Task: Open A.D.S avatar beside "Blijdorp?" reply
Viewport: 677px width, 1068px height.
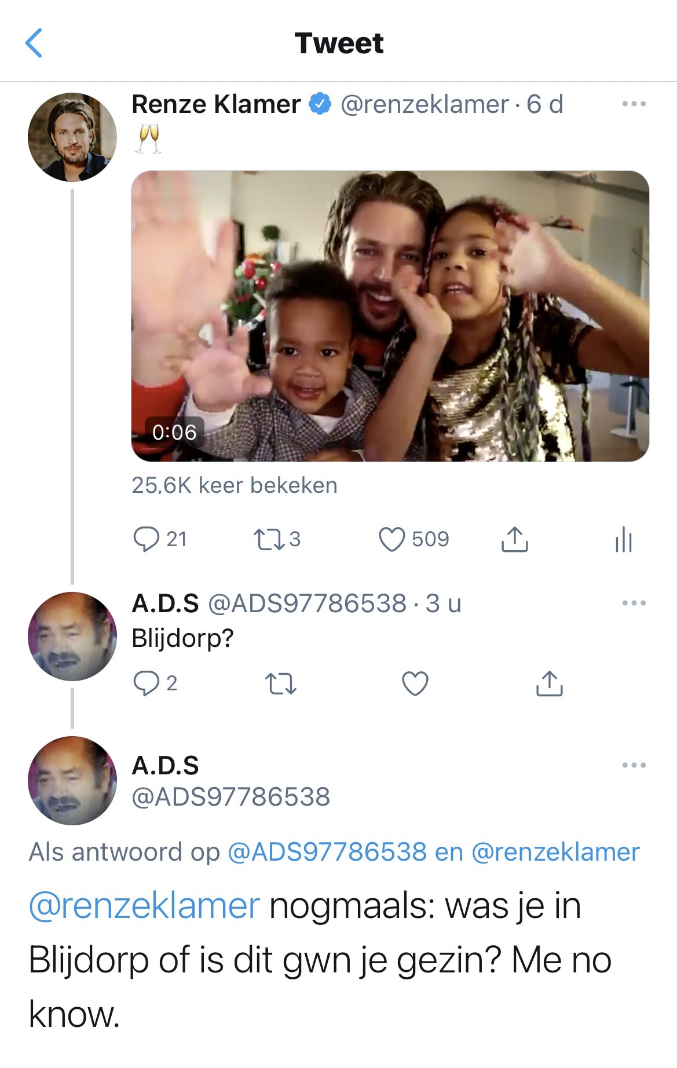Action: point(72,636)
